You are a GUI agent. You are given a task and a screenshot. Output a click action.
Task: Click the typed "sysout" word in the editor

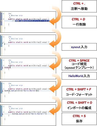point(7,67)
